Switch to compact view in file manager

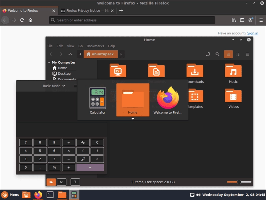[247, 54]
